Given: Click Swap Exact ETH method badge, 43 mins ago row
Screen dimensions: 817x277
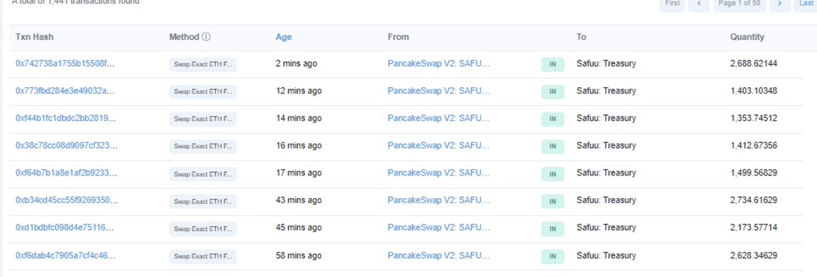Looking at the screenshot, I should pyautogui.click(x=203, y=201).
